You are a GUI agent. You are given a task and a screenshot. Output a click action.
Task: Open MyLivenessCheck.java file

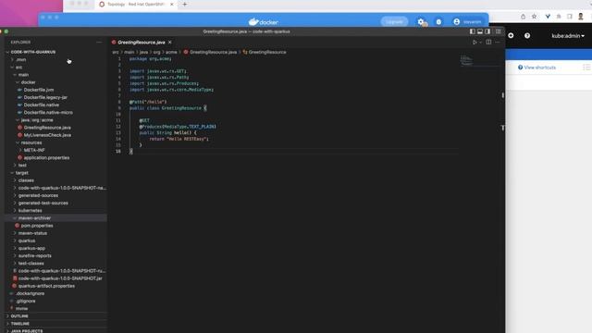[47, 135]
